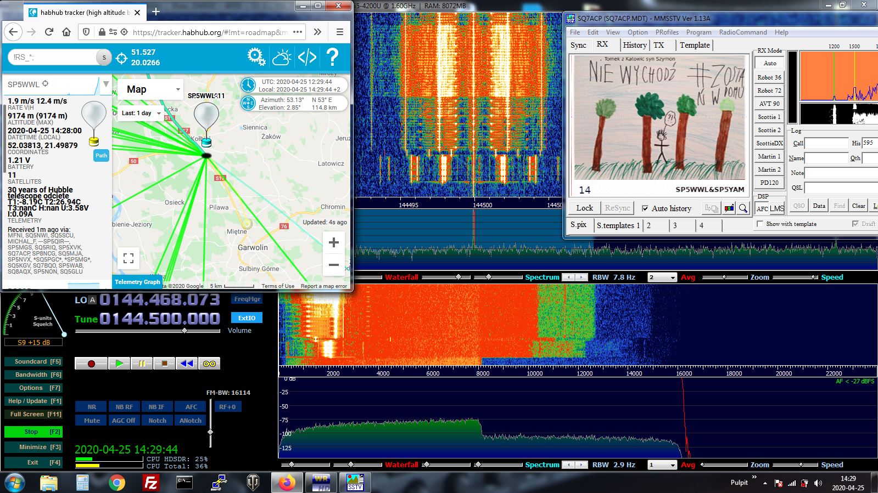Open the RadioCommand menu in MMSSTV
The width and height of the screenshot is (878, 493).
point(743,32)
